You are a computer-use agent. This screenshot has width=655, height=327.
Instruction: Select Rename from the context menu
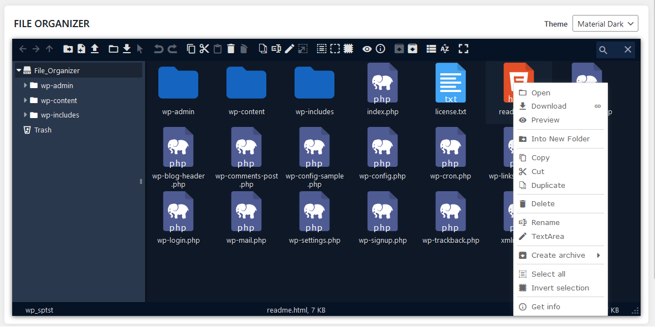pos(545,222)
